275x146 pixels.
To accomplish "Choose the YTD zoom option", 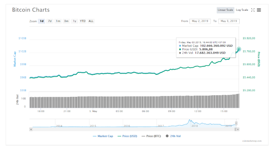I will click(83, 21).
